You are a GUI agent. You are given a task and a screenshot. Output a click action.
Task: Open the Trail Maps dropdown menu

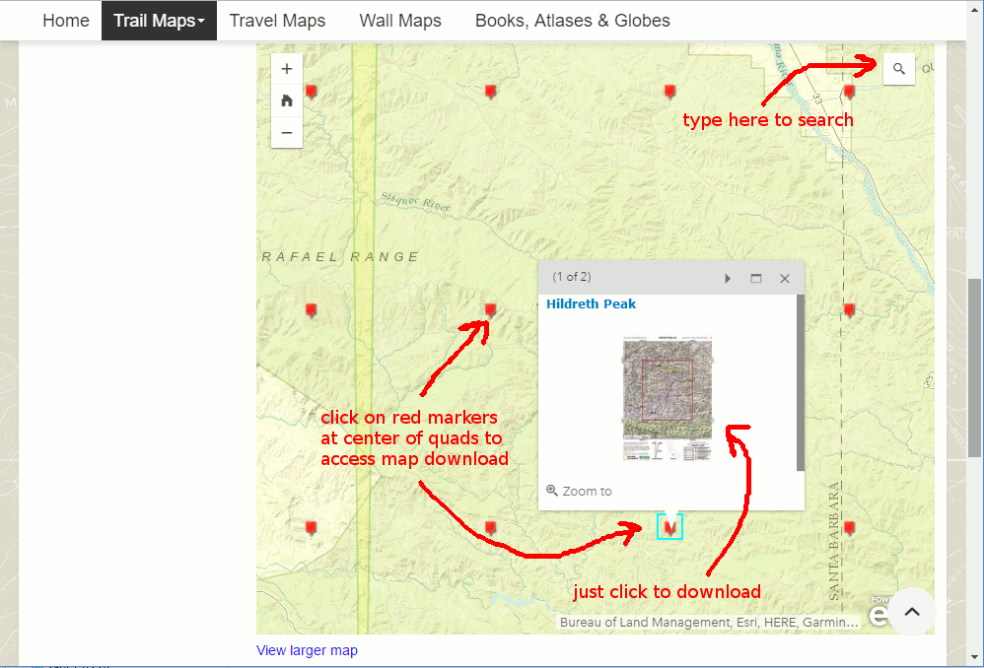(159, 20)
